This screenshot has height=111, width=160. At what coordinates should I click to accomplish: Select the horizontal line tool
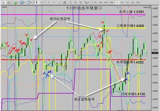click(x=54, y=2)
